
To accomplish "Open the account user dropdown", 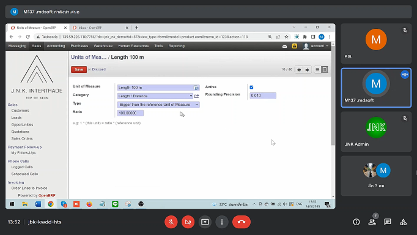I will click(x=316, y=46).
